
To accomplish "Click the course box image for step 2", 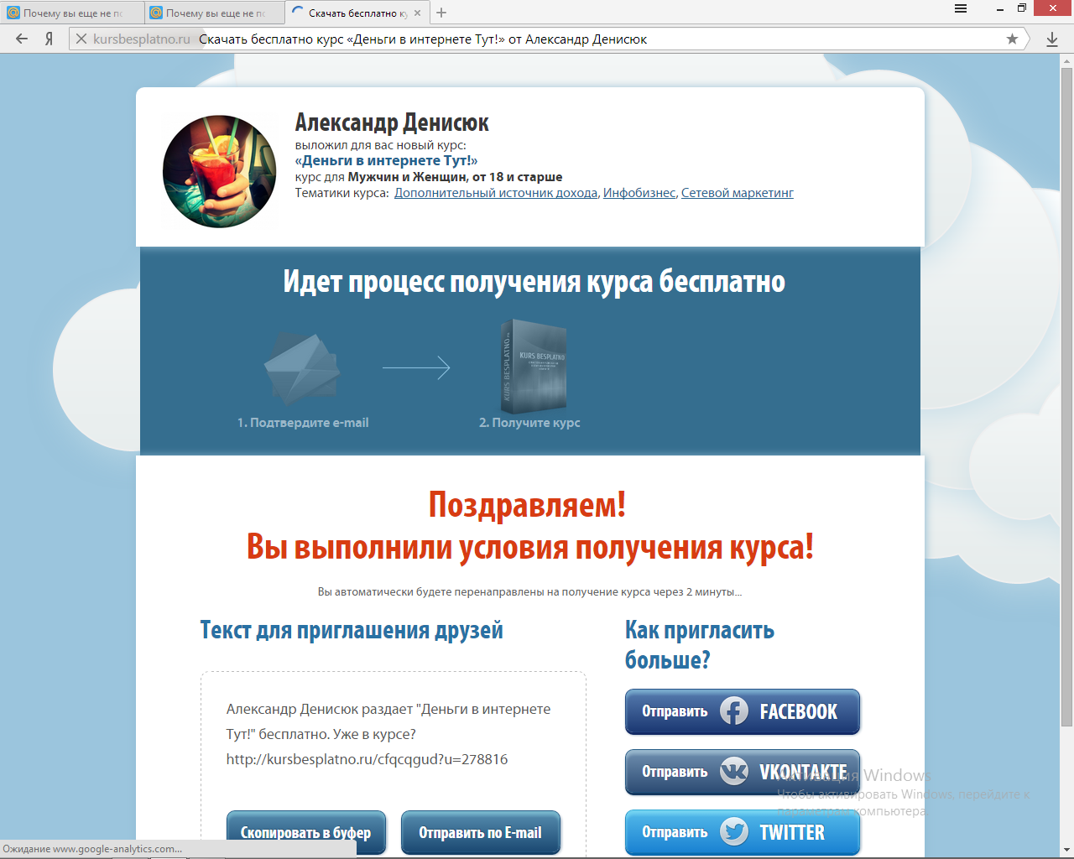I will [534, 367].
